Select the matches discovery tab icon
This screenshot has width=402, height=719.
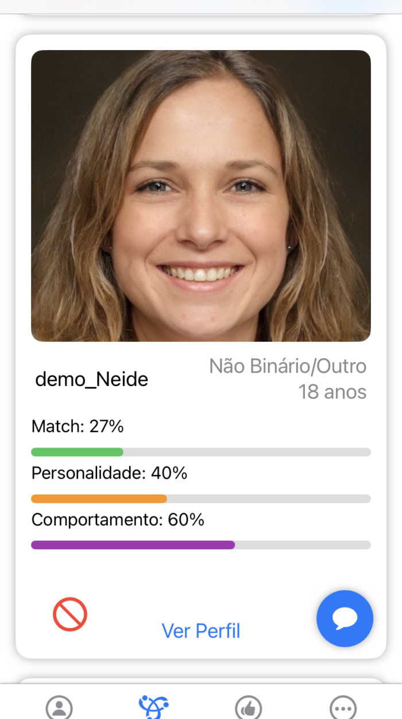pos(153,707)
